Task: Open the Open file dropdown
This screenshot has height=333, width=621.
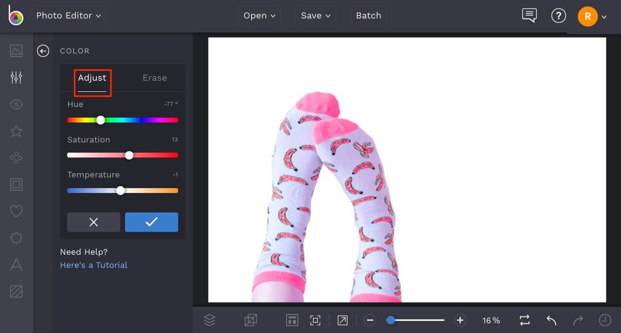Action: coord(259,15)
